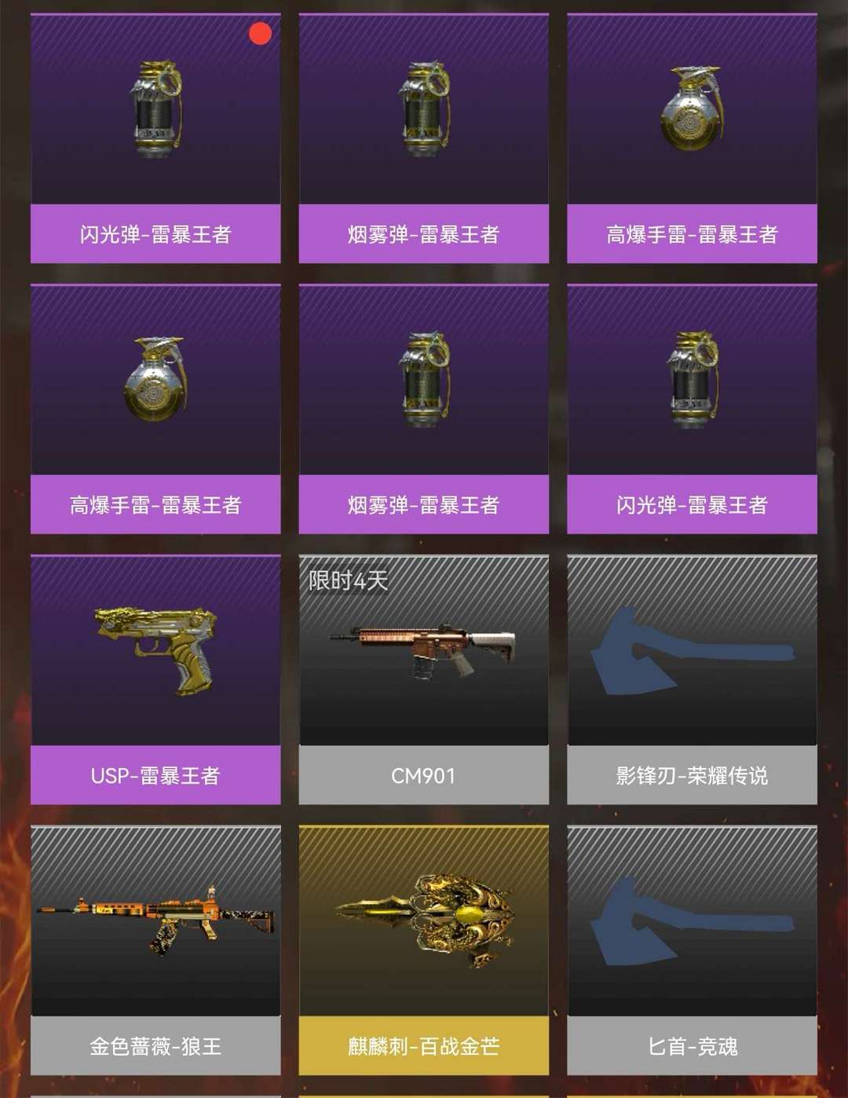Tap the 金色蔷薇-狼王 gray label
848x1098 pixels.
[x=155, y=1046]
